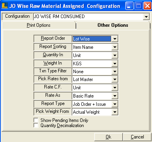The height and width of the screenshot is (142, 152).
Task: Click the Pick Rates from label
Action: pos(53,79)
